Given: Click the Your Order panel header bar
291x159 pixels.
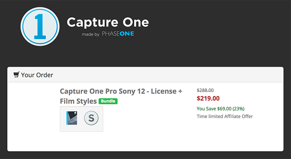Looking at the screenshot, I should coord(145,75).
